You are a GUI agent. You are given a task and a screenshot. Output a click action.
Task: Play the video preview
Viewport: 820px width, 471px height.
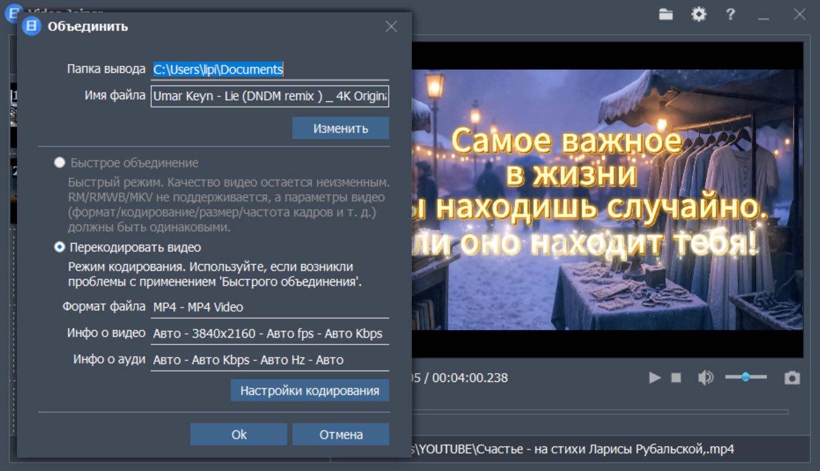point(655,378)
